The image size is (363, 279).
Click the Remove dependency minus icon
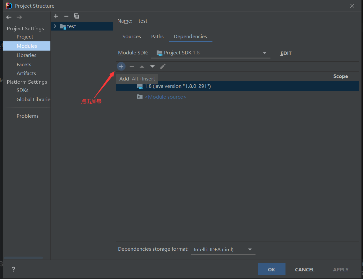[x=132, y=66]
